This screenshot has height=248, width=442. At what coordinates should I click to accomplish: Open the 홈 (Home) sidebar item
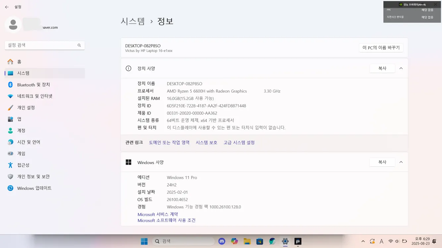tap(45, 62)
